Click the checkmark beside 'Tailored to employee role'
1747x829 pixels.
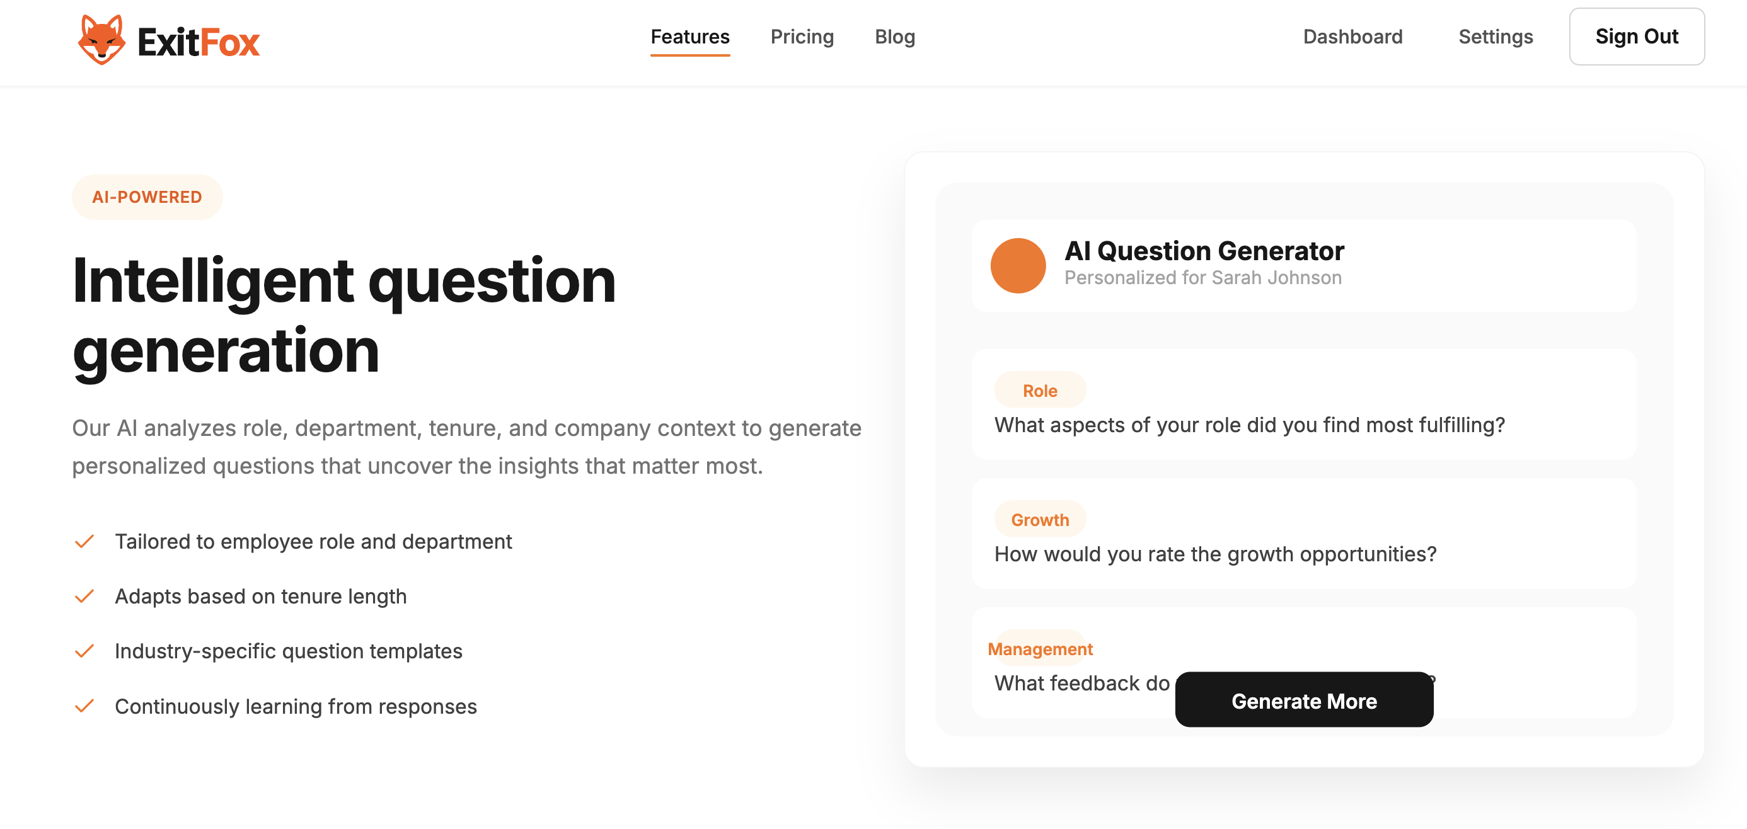coord(85,541)
